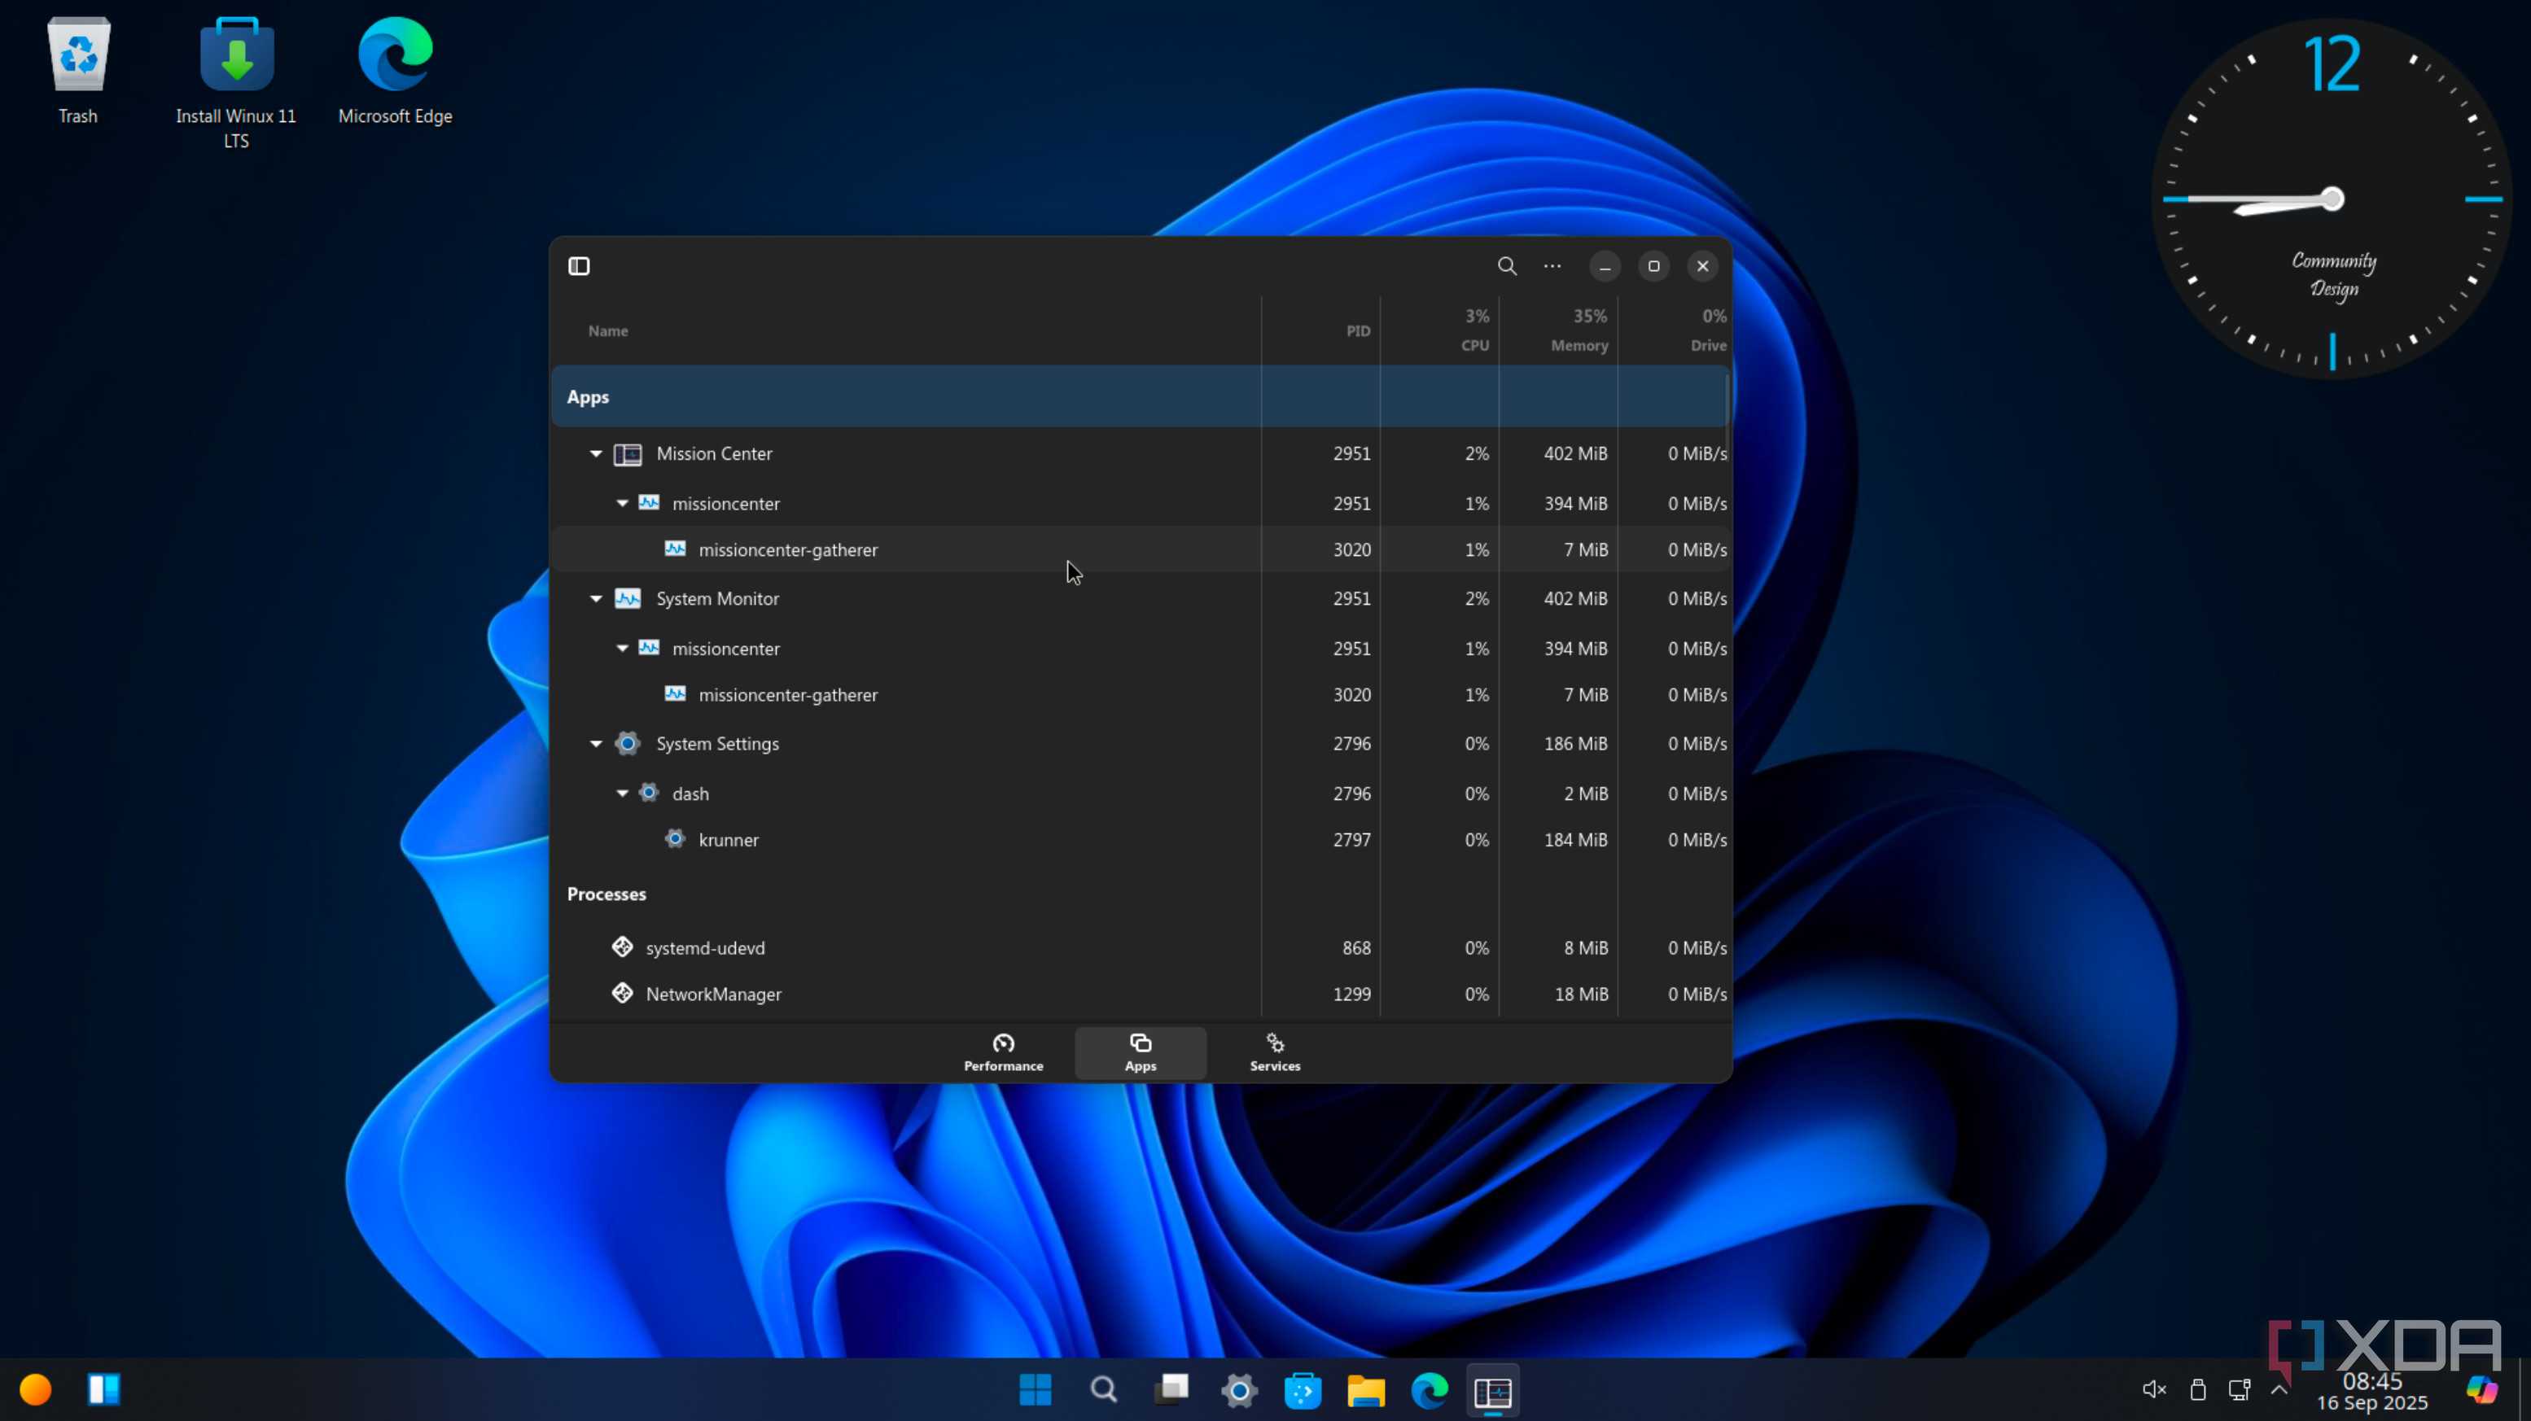Click the System Settings gear icon in list

point(628,743)
